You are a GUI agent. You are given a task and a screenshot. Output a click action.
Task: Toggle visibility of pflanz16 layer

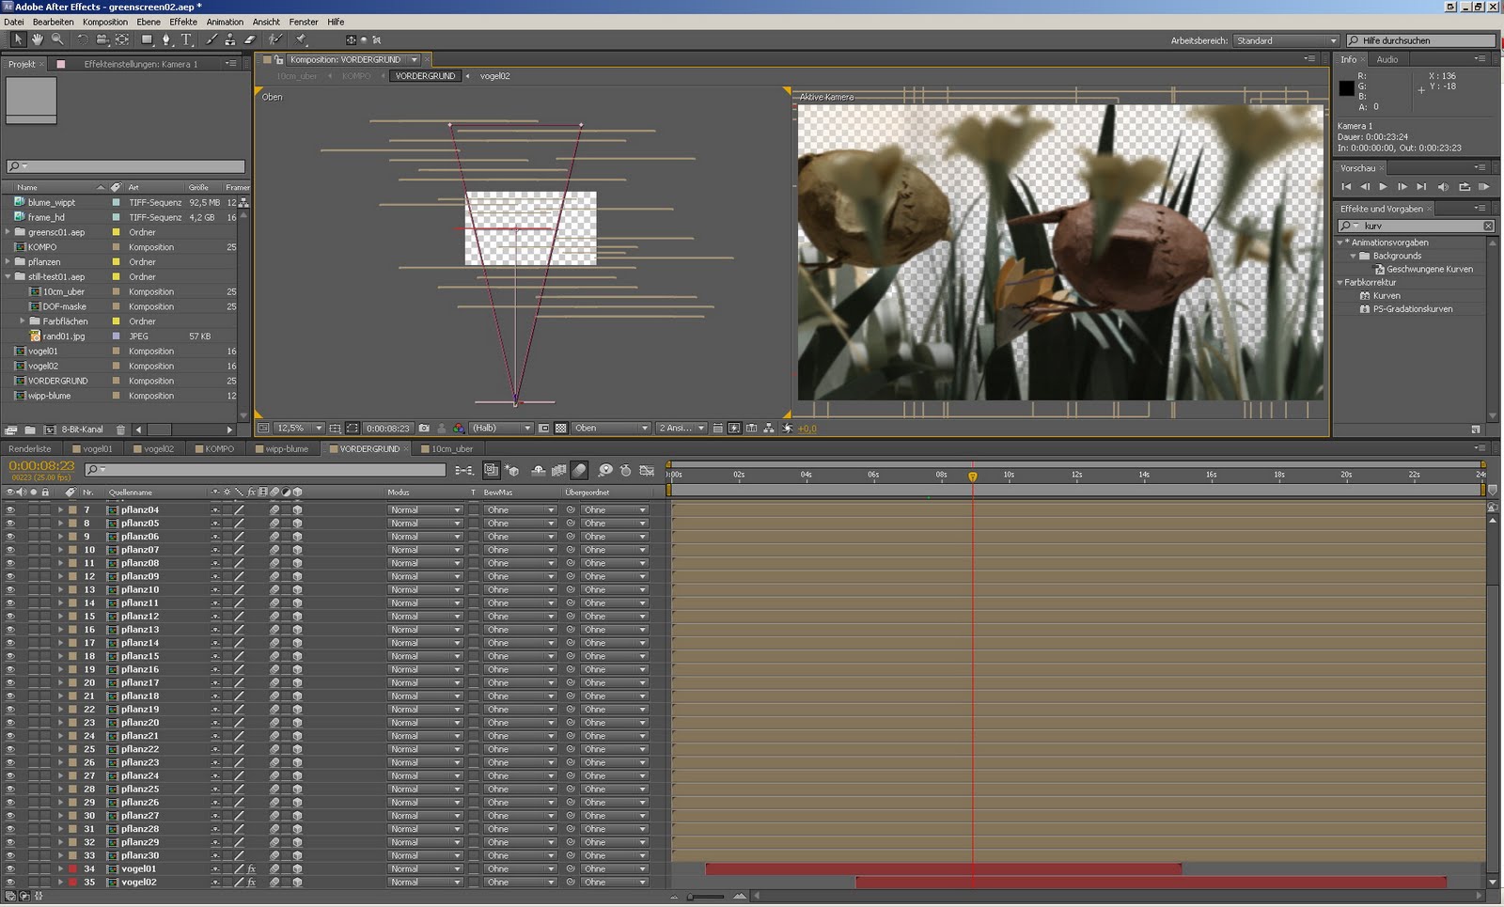tap(10, 670)
